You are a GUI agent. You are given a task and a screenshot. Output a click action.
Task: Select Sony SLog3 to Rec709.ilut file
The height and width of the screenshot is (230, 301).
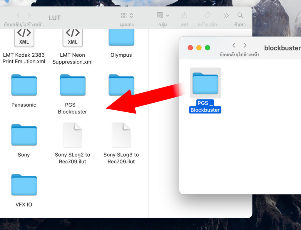(x=121, y=135)
